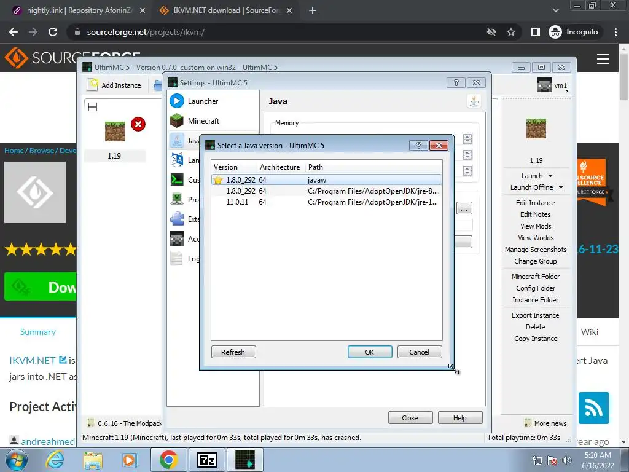629x472 pixels.
Task: Click the Minecraft grass block settings icon
Action: 177,120
